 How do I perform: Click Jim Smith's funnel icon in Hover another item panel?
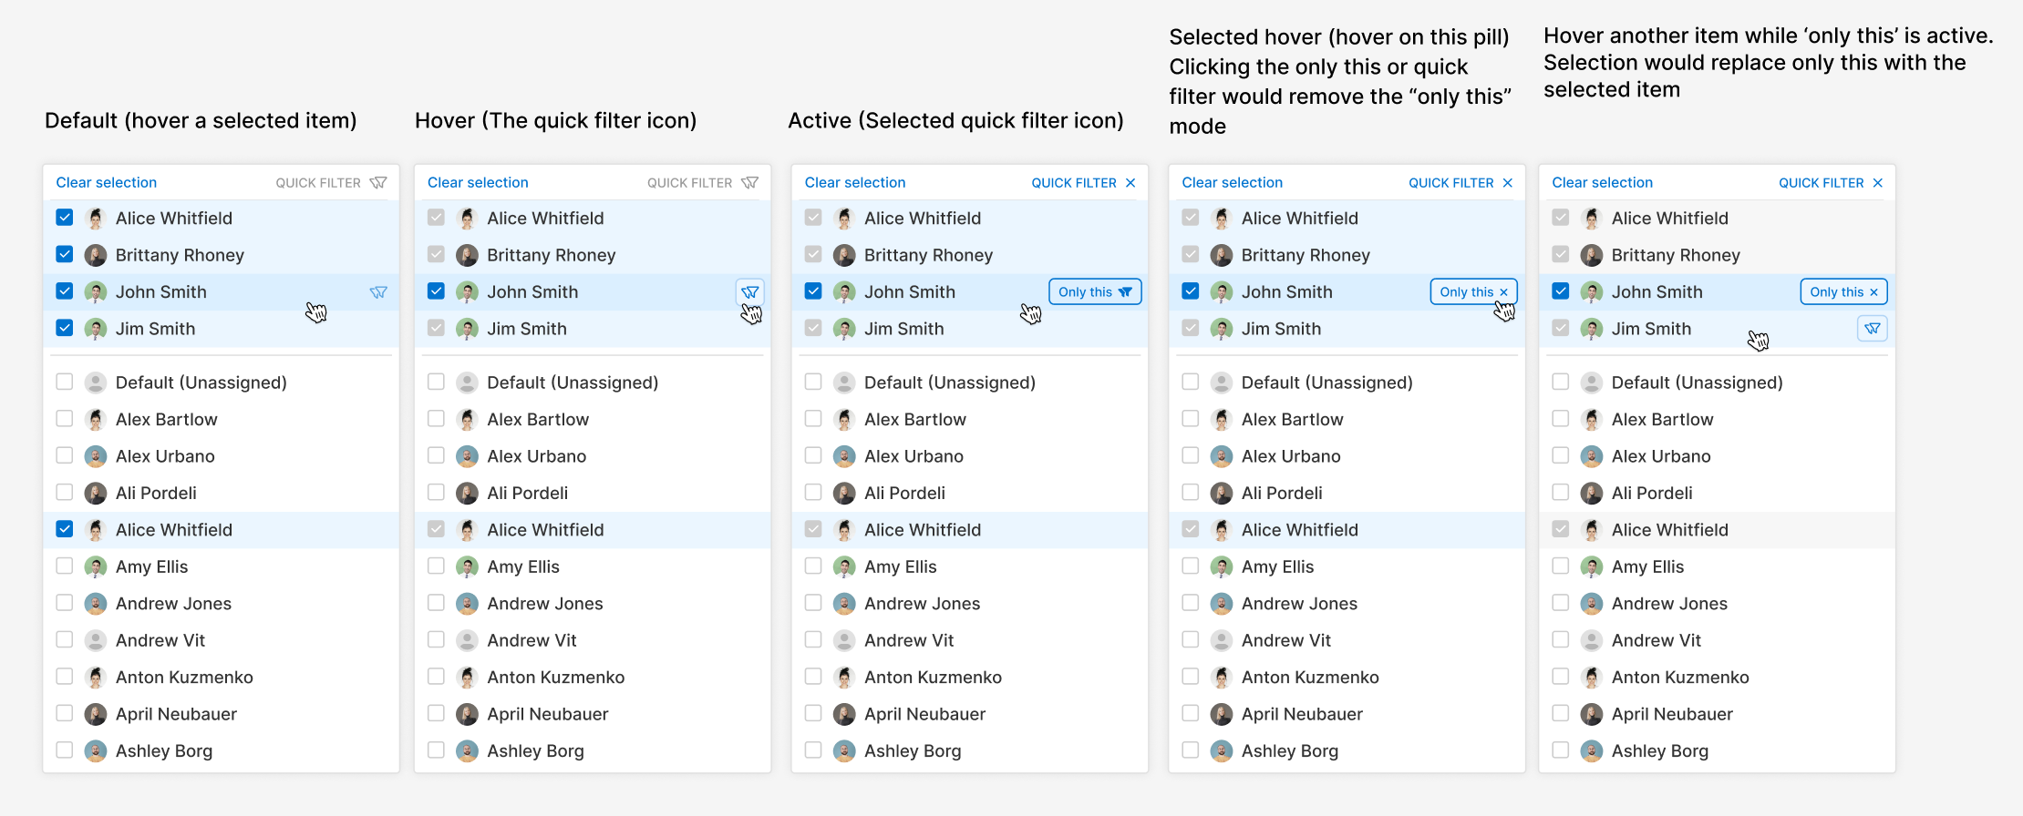(x=1873, y=329)
